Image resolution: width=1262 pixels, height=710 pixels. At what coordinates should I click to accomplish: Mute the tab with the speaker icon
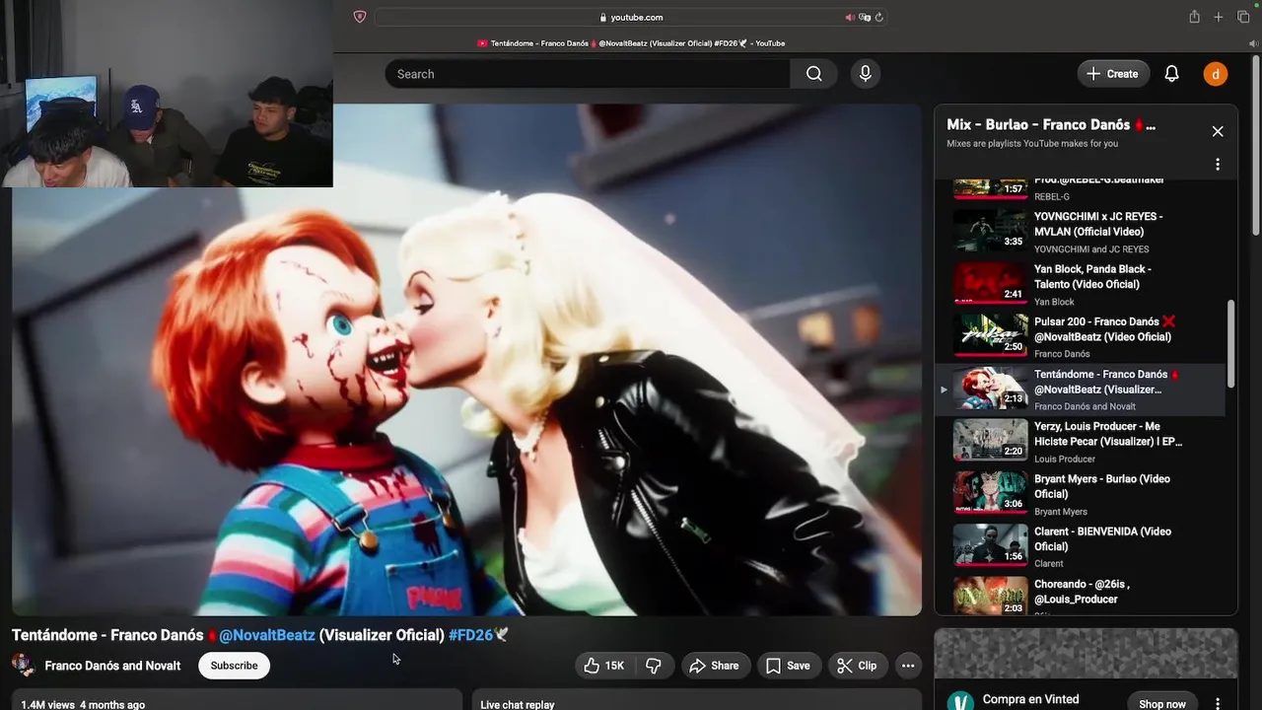(x=850, y=17)
